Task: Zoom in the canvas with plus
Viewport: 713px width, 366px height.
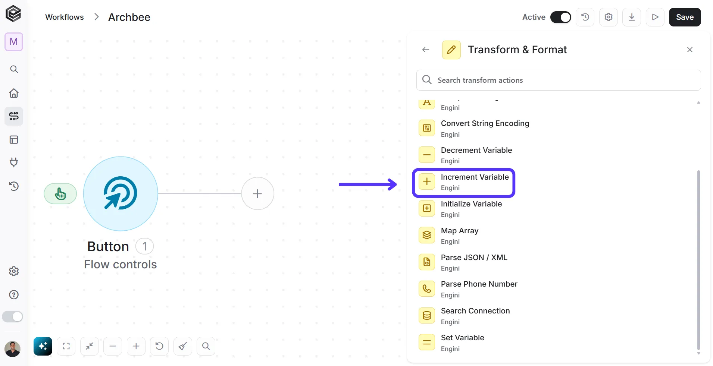Action: click(136, 346)
